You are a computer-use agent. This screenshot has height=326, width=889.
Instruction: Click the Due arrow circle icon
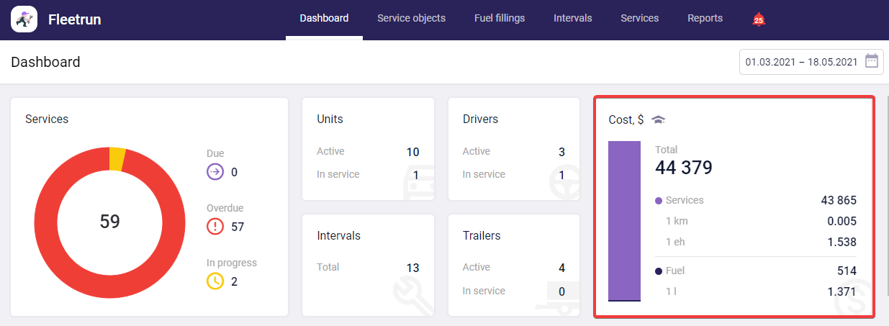click(215, 172)
